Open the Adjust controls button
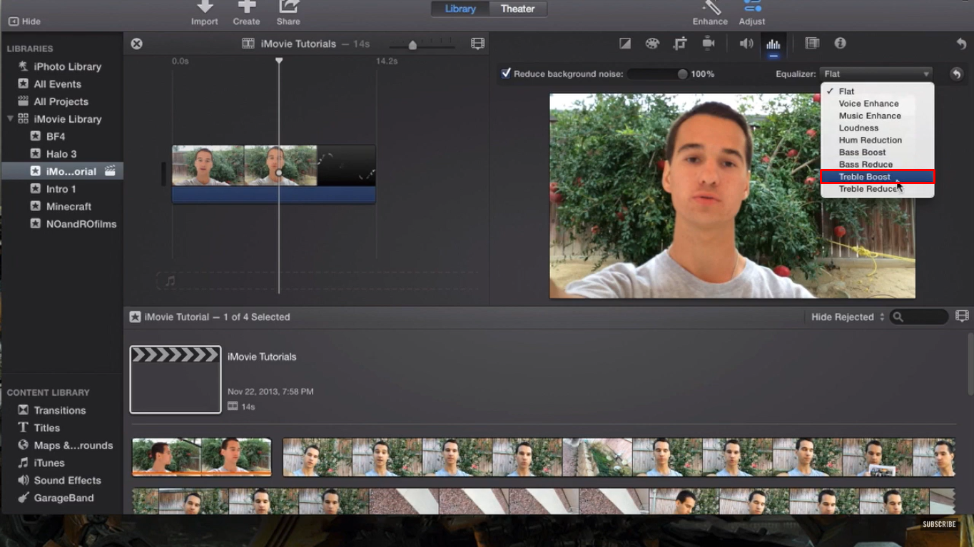Screen dimensions: 974x547 click(x=752, y=13)
